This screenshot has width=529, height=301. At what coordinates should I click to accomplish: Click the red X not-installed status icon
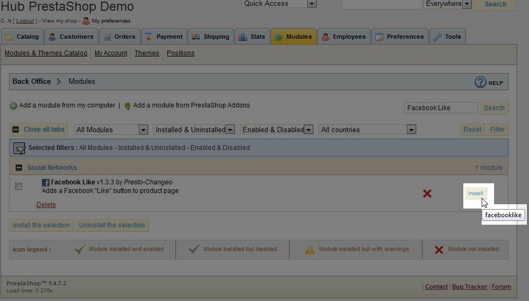coord(427,193)
